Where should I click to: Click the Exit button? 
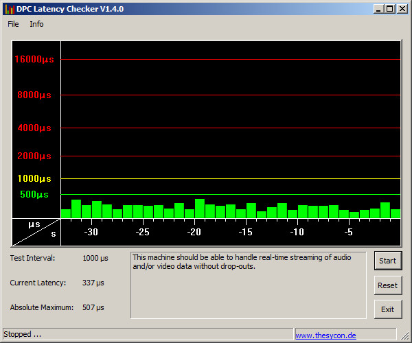click(x=388, y=309)
